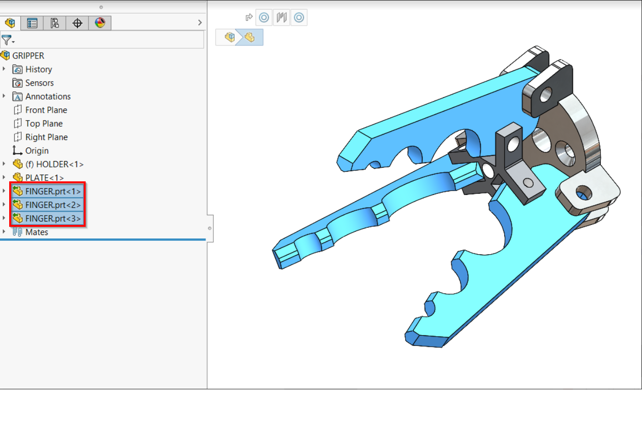
Task: Open the DimXpertManager tab
Action: [x=77, y=23]
